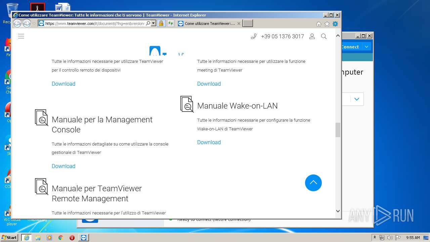Click the blue scroll-to-top arrow button
This screenshot has height=242, width=430.
(x=313, y=183)
